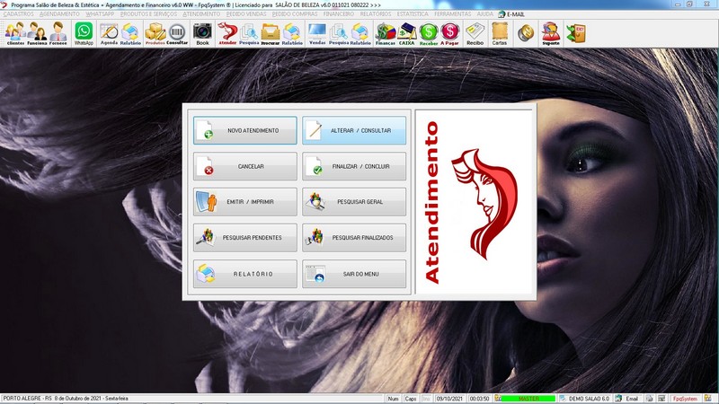The image size is (719, 404).
Task: Open the Relatório icon next to Agenda
Action: (x=130, y=33)
